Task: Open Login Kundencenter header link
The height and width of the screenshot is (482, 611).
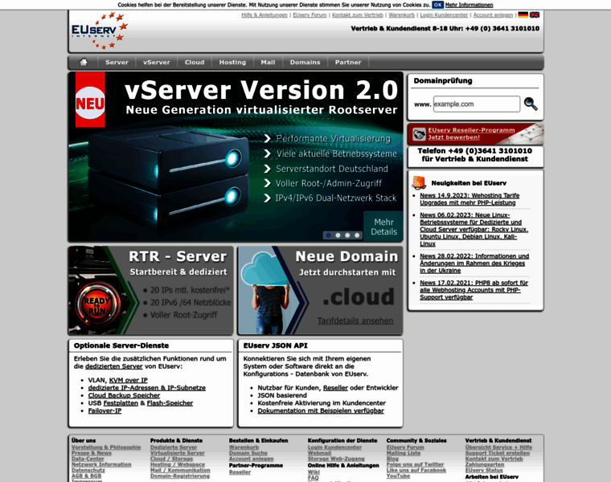Action: (444, 15)
